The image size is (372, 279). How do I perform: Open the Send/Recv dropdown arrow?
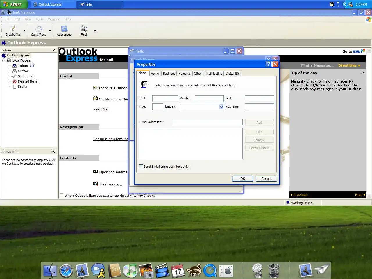(x=50, y=31)
